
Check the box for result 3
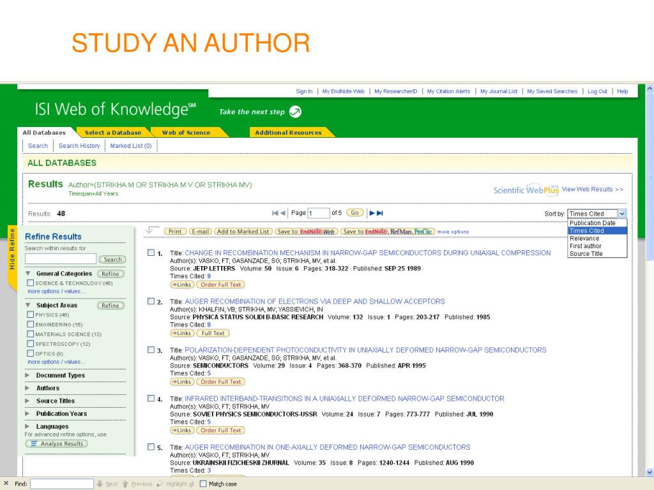[x=151, y=350]
